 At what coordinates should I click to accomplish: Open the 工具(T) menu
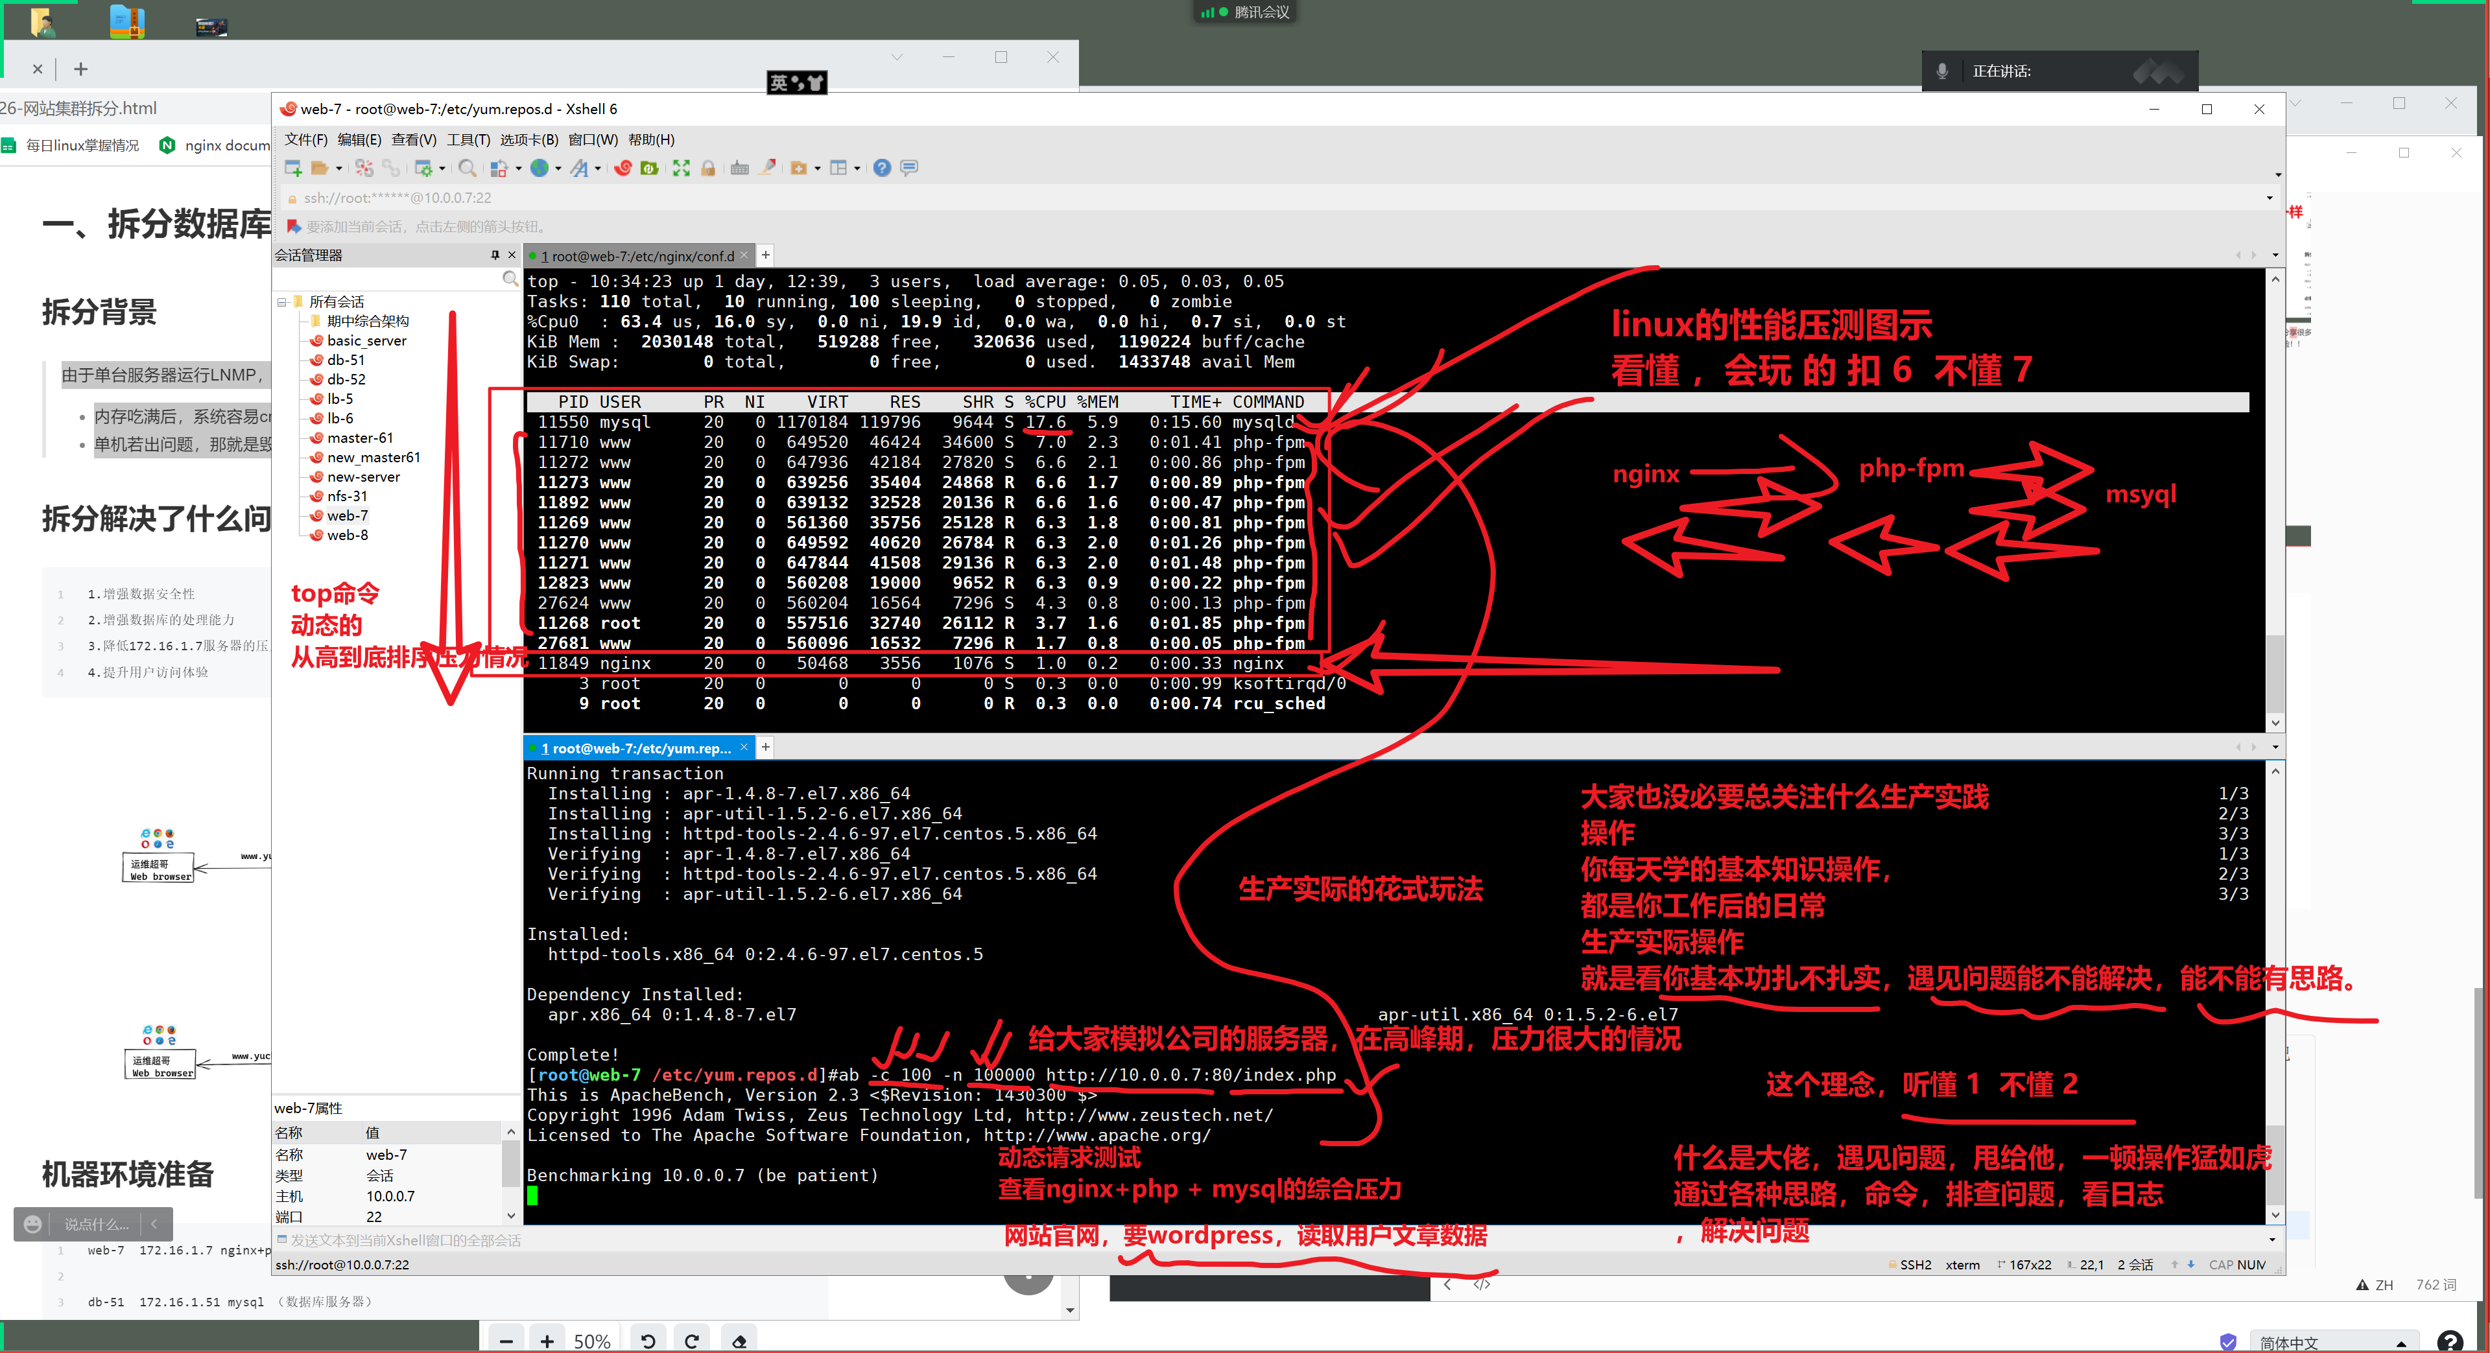tap(468, 140)
